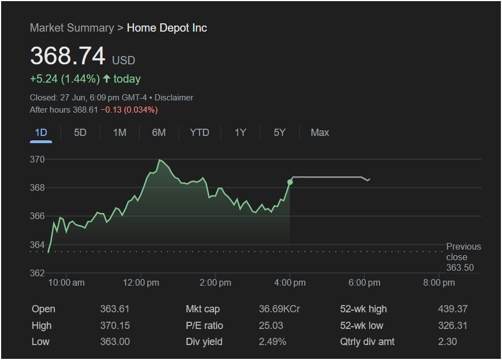502x360 pixels.
Task: Click the green closing price marker dot
Action: tap(290, 182)
